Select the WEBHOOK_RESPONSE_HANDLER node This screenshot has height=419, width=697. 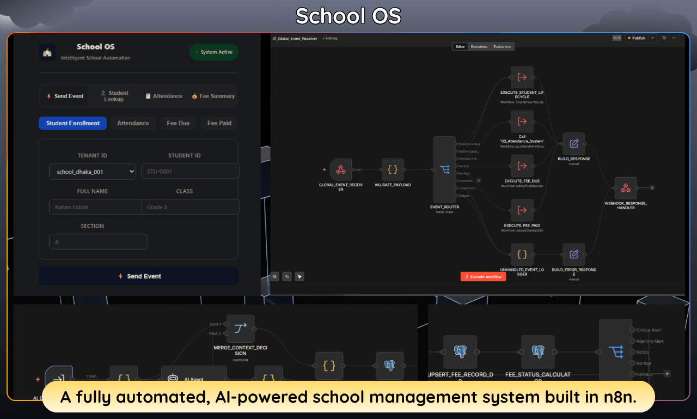pos(626,188)
